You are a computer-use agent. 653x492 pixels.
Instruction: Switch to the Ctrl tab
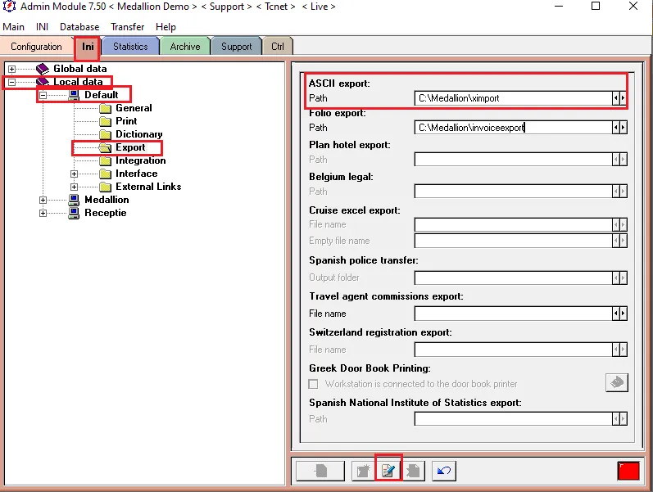278,47
